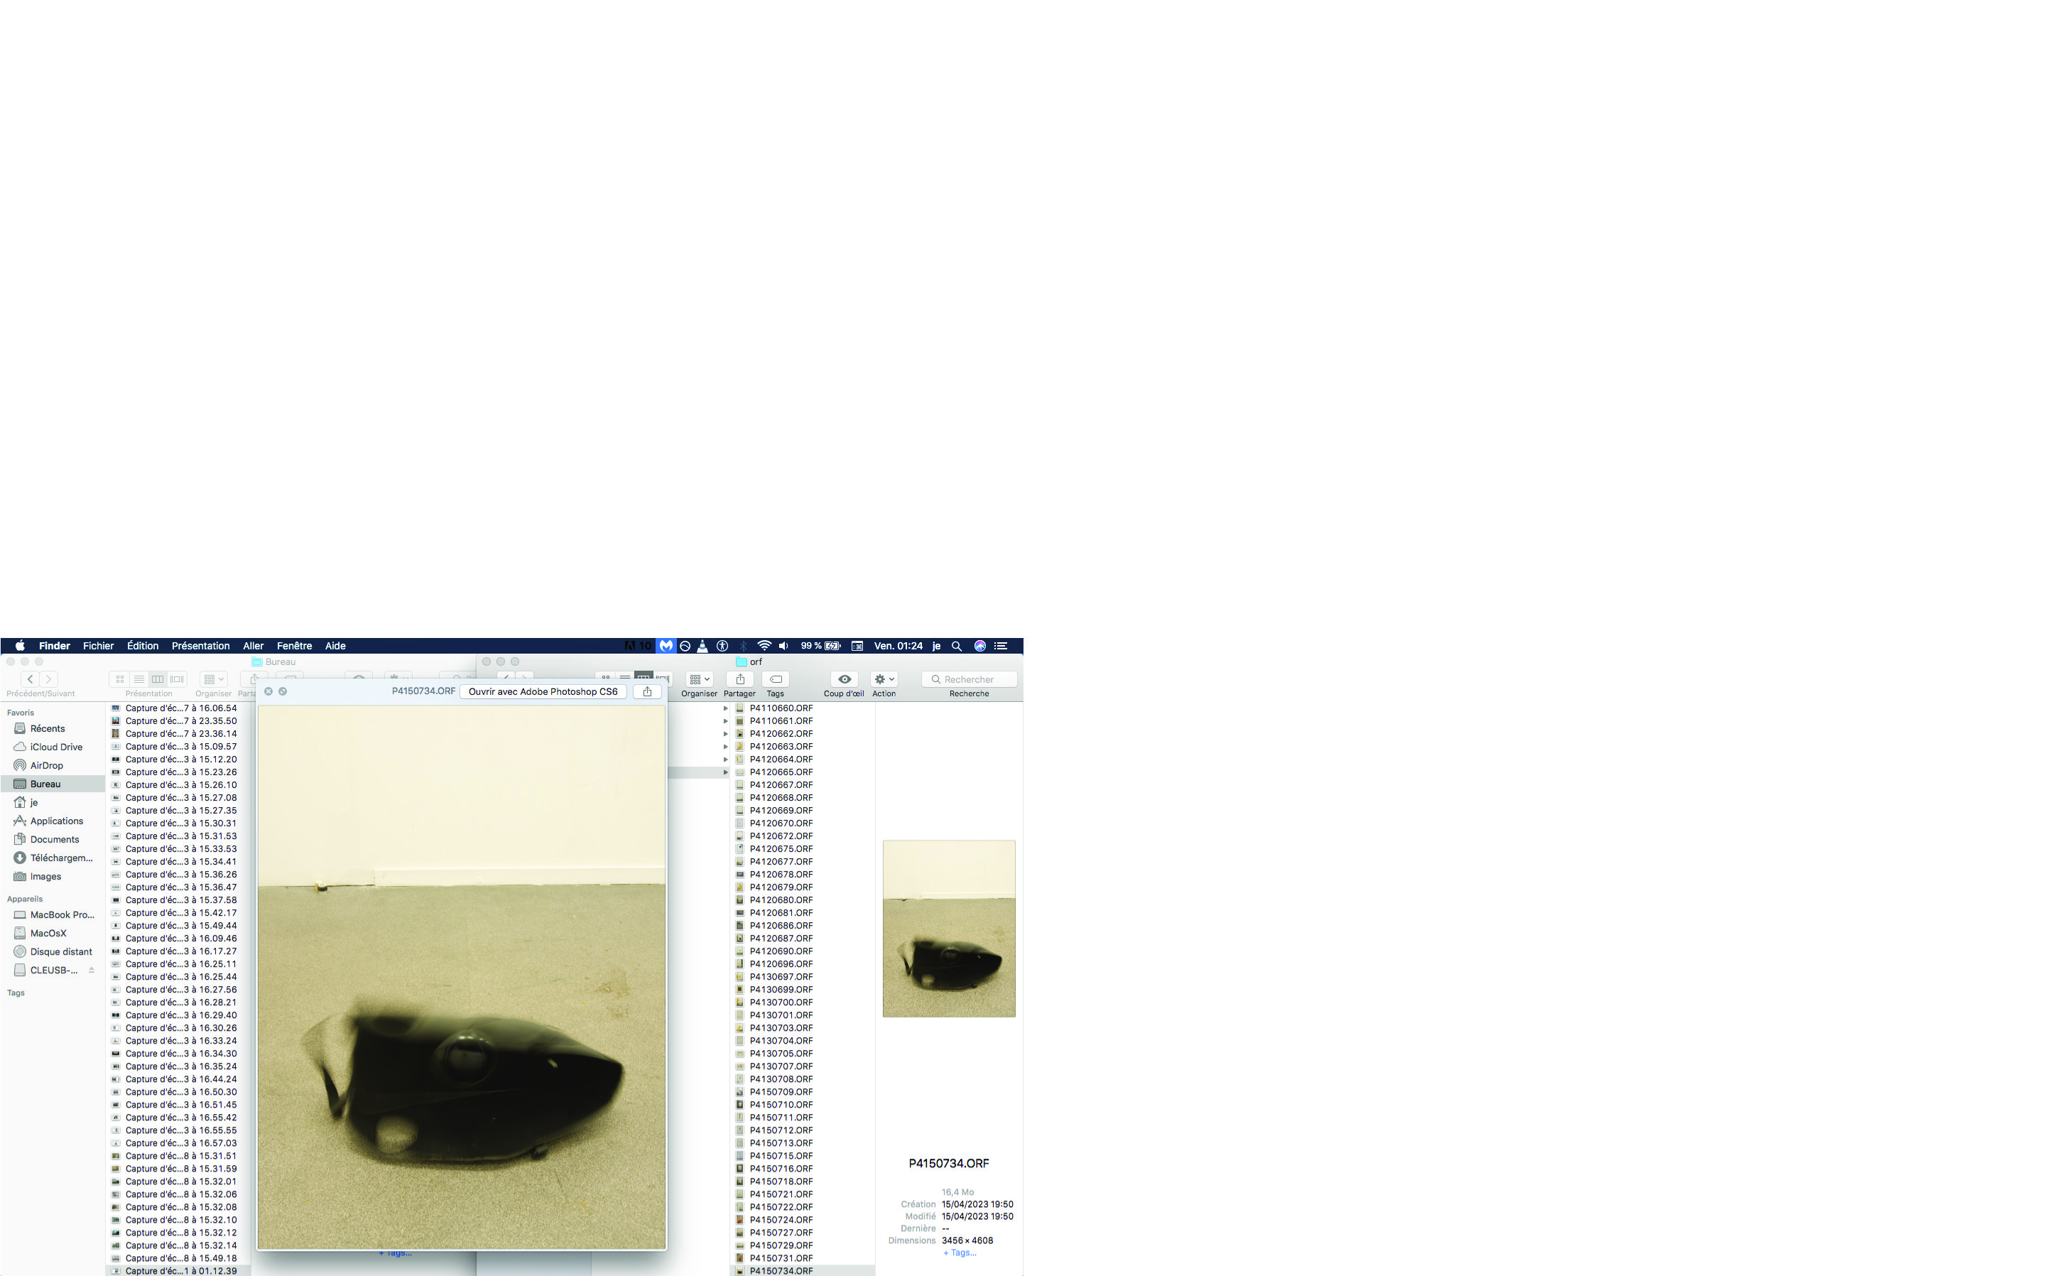
Task: Open the Action gear dropdown
Action: 884,679
